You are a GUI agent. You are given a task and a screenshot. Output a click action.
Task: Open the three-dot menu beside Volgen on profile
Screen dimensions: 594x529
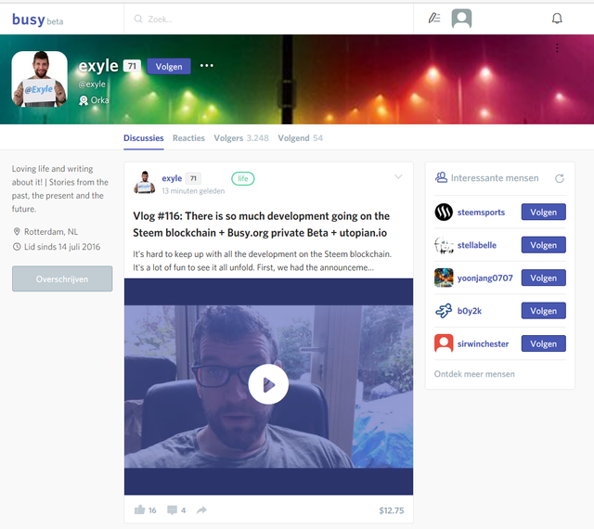point(206,66)
